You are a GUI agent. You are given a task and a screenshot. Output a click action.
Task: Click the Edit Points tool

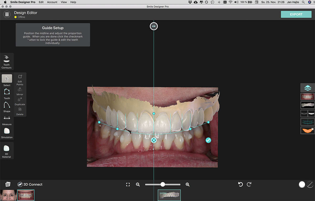point(20,80)
